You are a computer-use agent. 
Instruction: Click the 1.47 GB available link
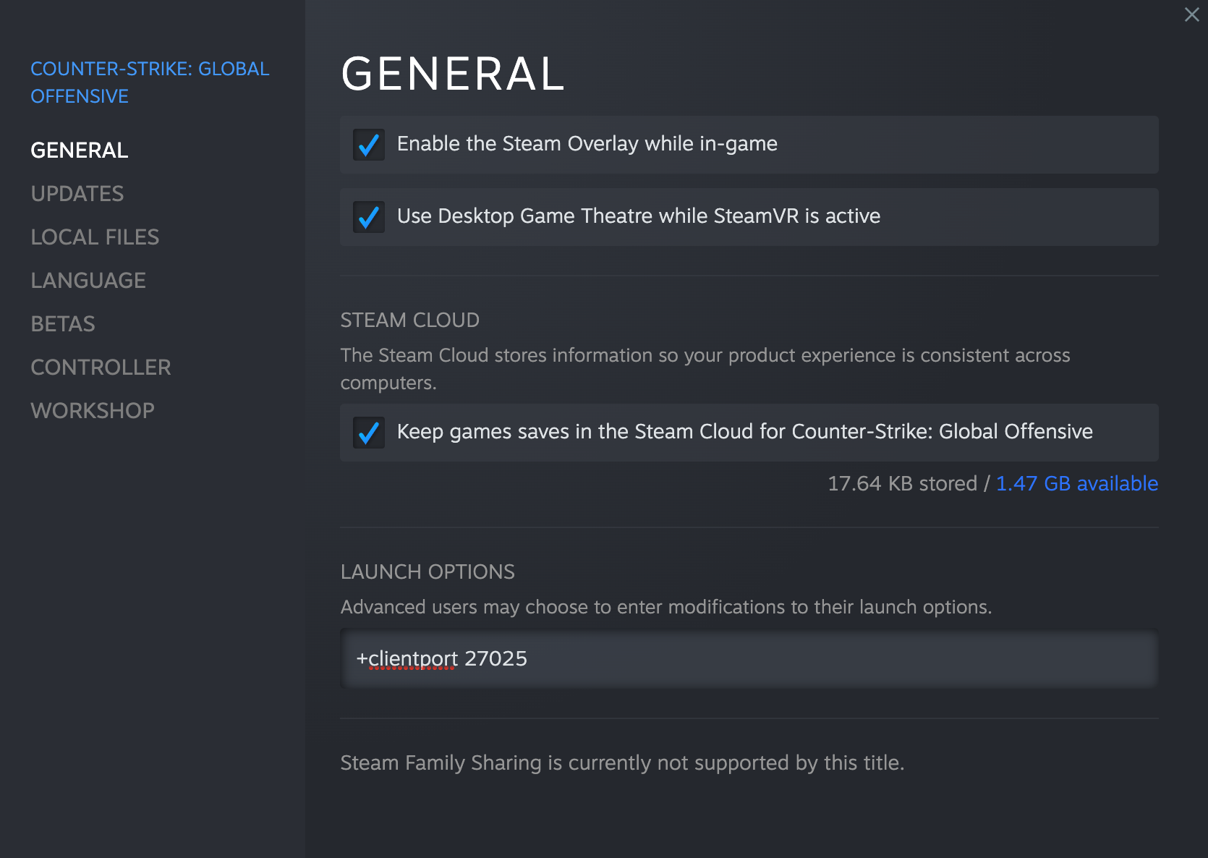click(x=1076, y=483)
